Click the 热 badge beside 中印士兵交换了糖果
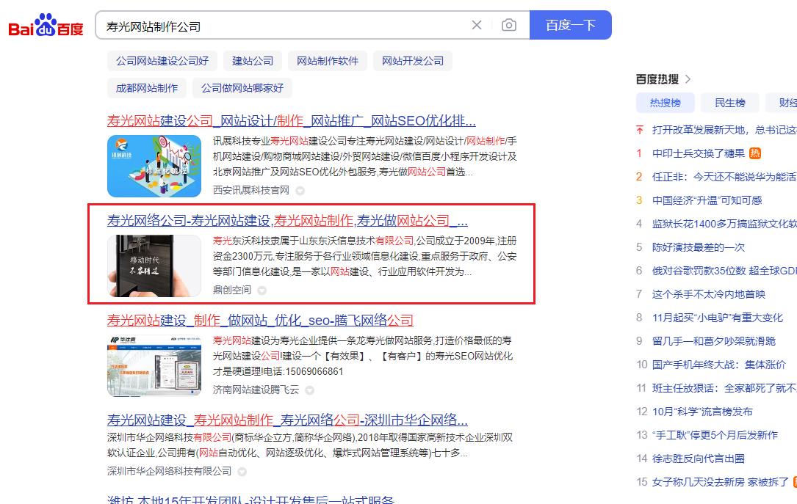 point(755,153)
